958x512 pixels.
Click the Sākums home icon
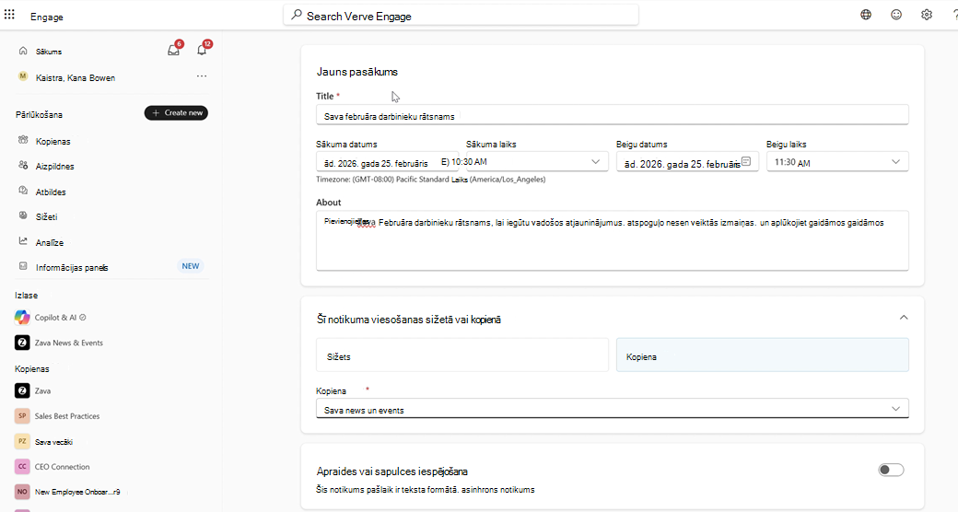point(23,51)
